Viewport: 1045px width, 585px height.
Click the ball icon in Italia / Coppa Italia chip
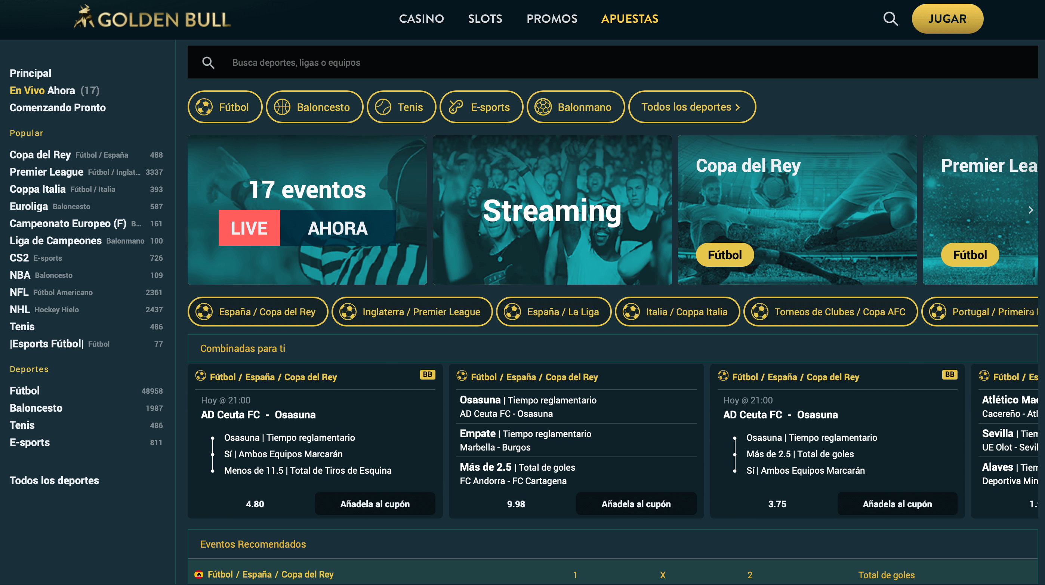coord(631,312)
